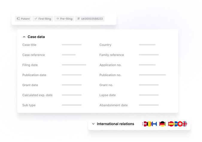Collapse the Case data section chevron
This screenshot has height=142, width=202.
pyautogui.click(x=24, y=37)
